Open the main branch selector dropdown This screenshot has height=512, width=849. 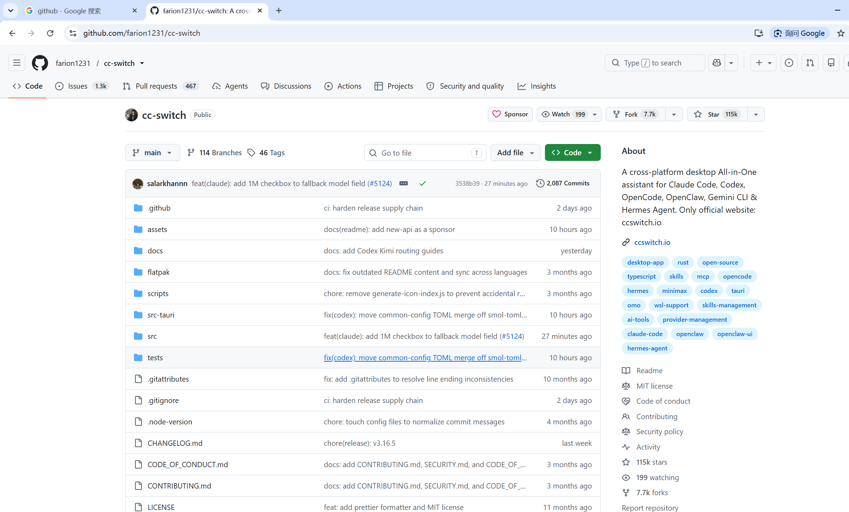pyautogui.click(x=153, y=153)
